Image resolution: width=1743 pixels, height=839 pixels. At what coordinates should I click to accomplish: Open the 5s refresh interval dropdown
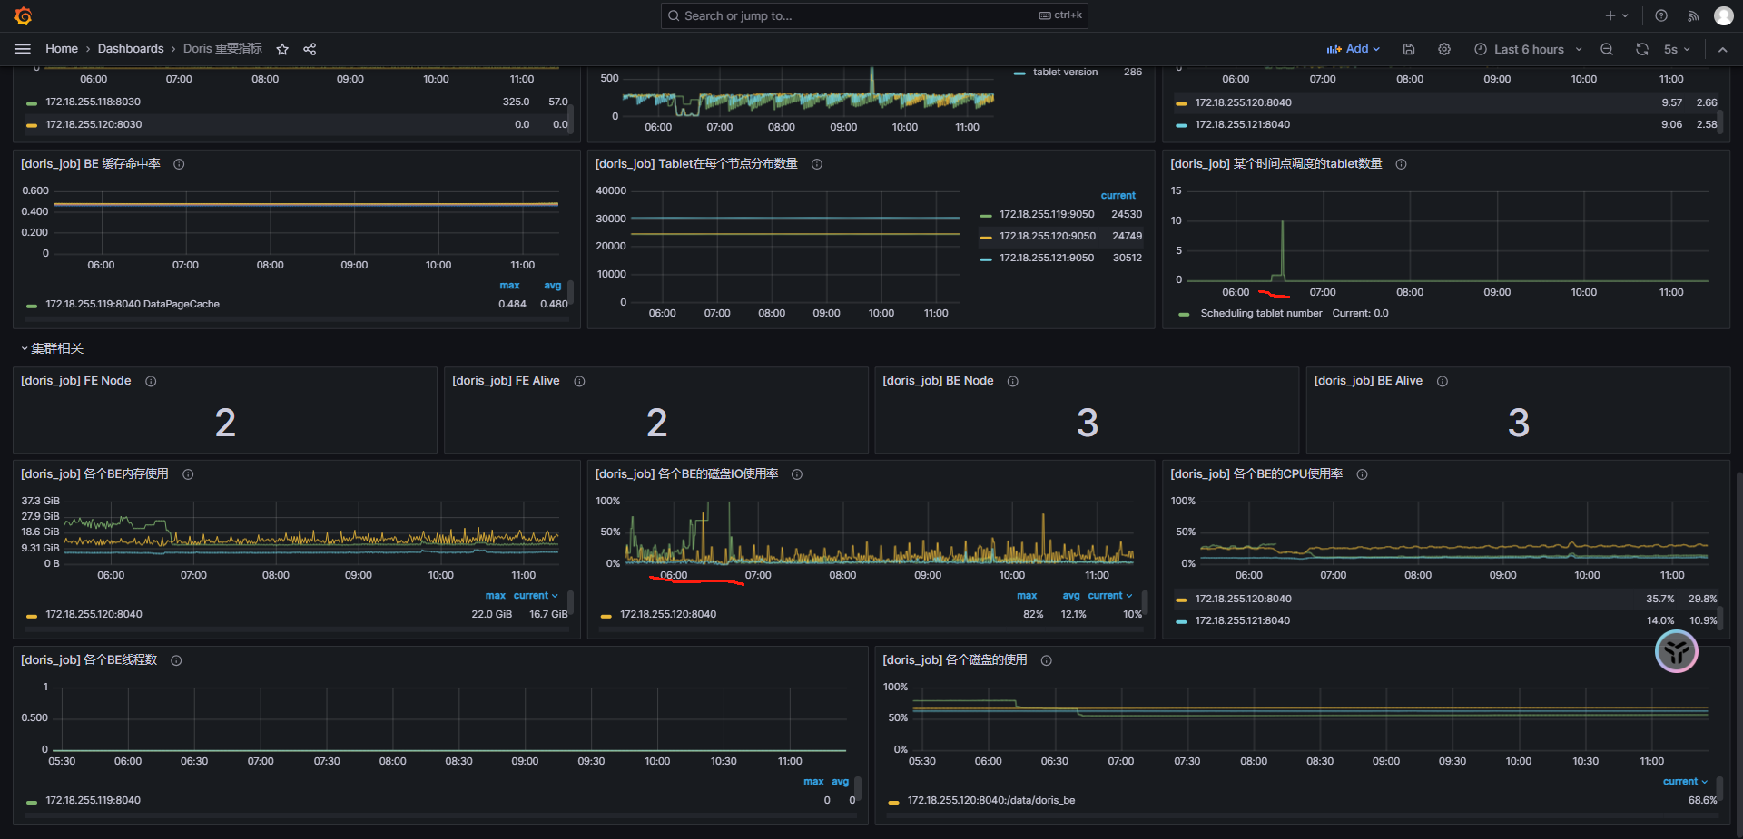[x=1677, y=49]
